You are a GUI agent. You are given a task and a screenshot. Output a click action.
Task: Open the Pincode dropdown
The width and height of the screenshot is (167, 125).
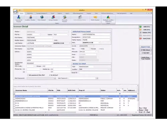96,52
